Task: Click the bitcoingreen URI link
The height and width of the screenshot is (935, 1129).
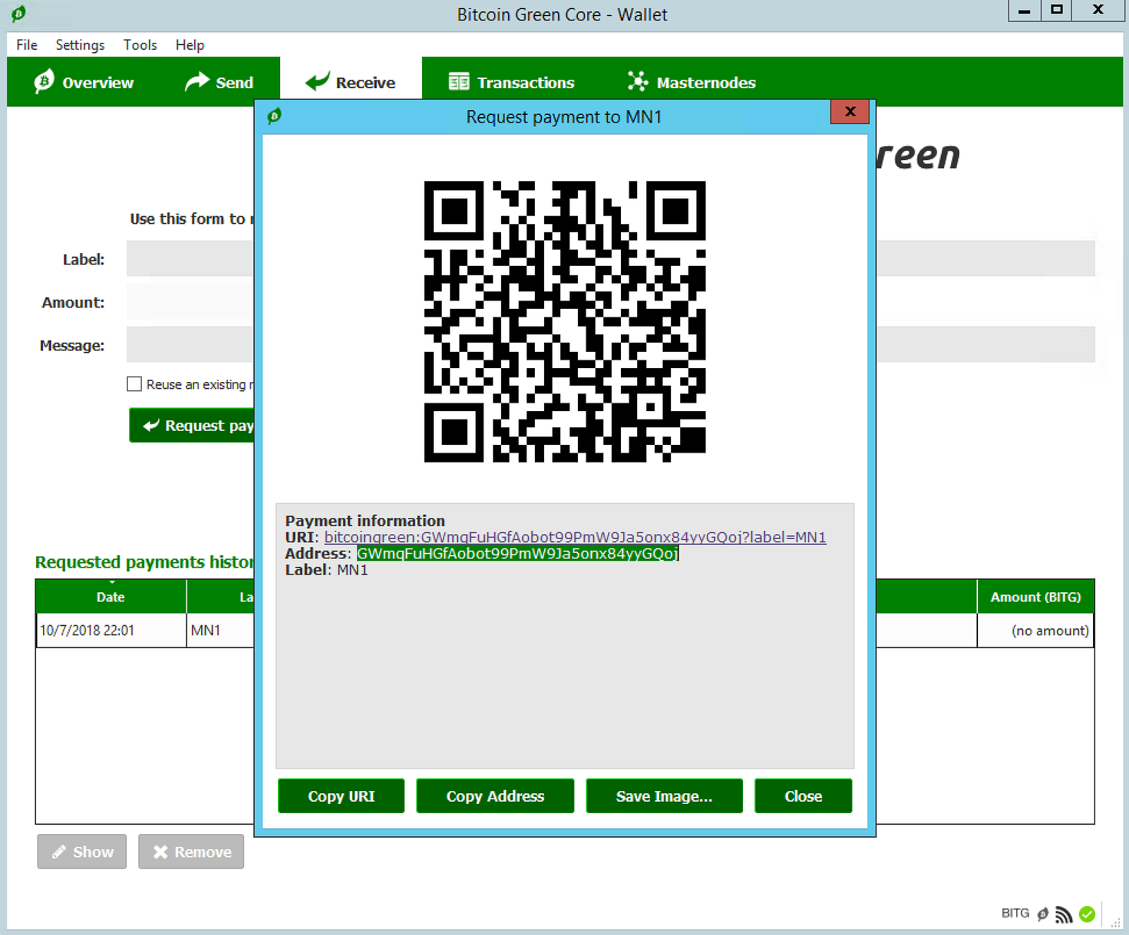Action: coord(575,537)
